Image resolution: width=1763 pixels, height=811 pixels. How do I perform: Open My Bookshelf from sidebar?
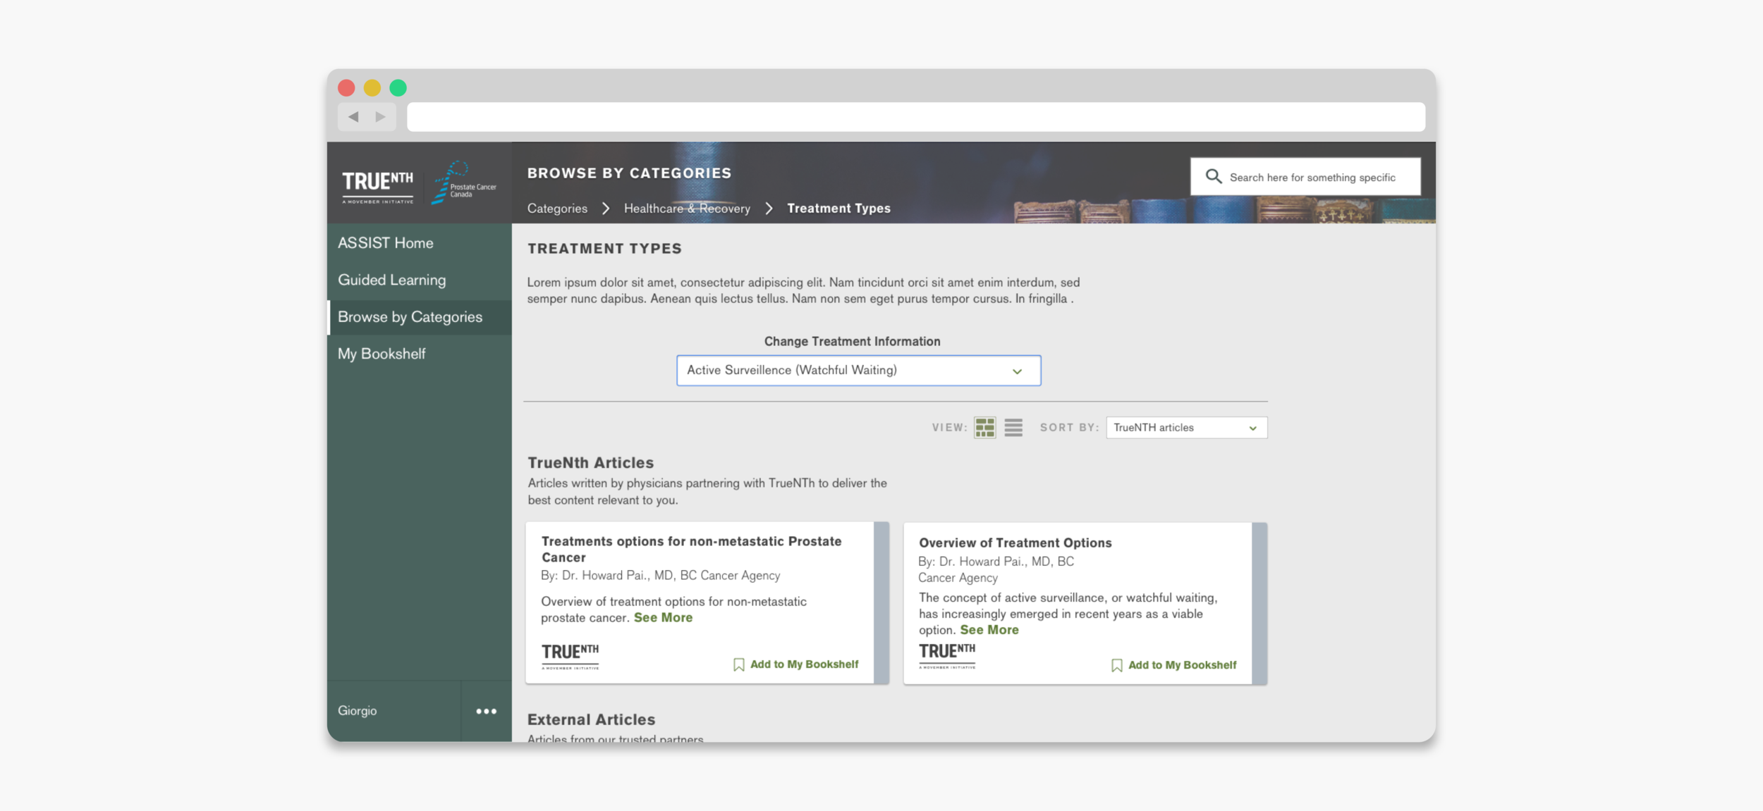point(382,354)
